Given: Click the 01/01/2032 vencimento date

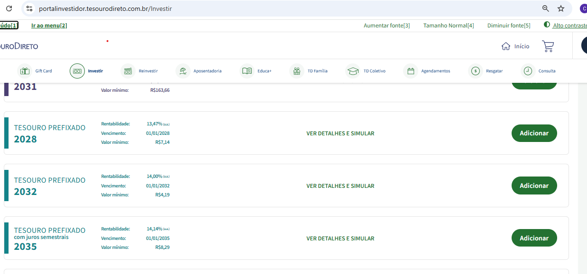Looking at the screenshot, I should (x=158, y=186).
